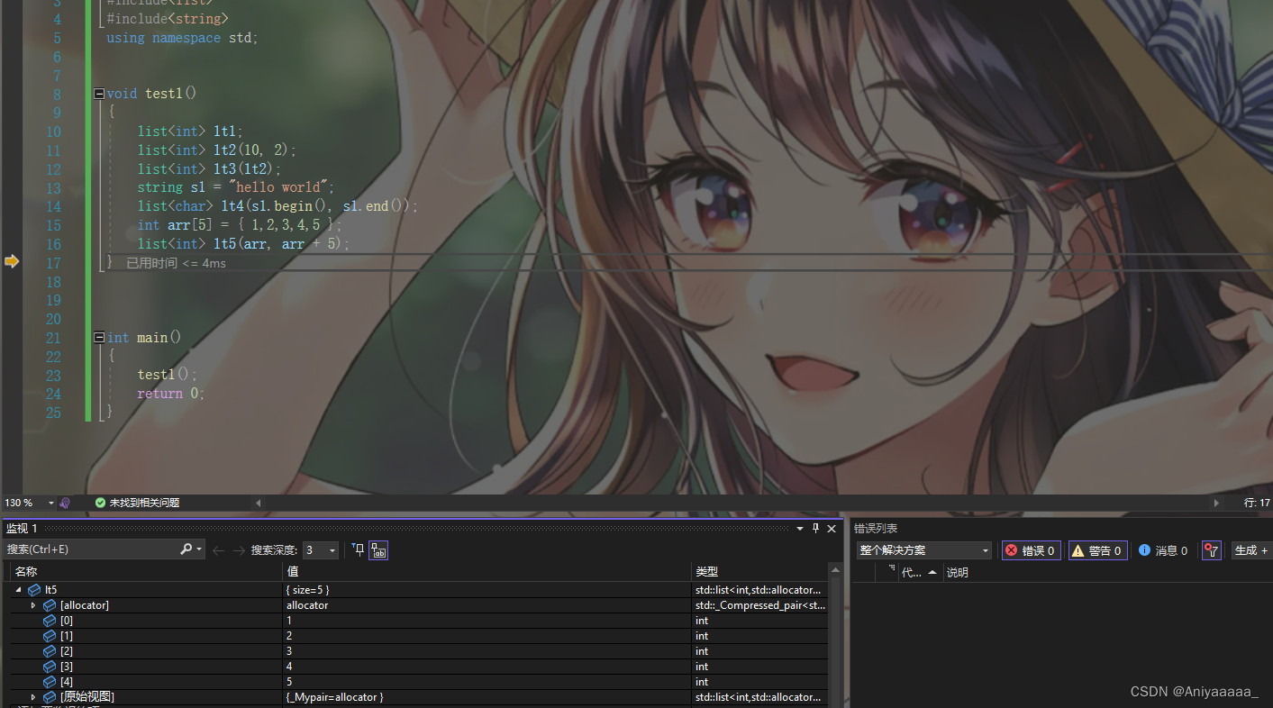This screenshot has height=708, width=1273.
Task: Select the [3] element row
Action: pyautogui.click(x=419, y=667)
